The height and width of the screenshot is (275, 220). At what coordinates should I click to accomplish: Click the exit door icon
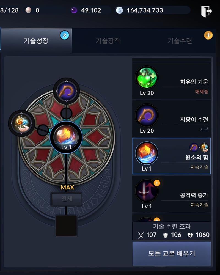[x=206, y=11]
